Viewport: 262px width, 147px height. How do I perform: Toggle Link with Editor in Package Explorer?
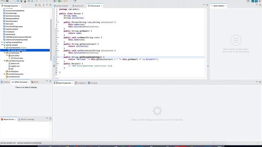[40, 5]
